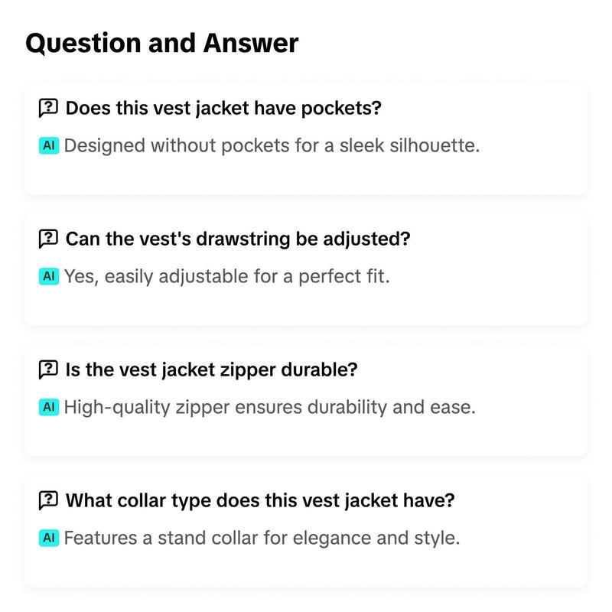Click question icon beside zipper durable question
Image resolution: width=612 pixels, height=612 pixels.
click(48, 369)
